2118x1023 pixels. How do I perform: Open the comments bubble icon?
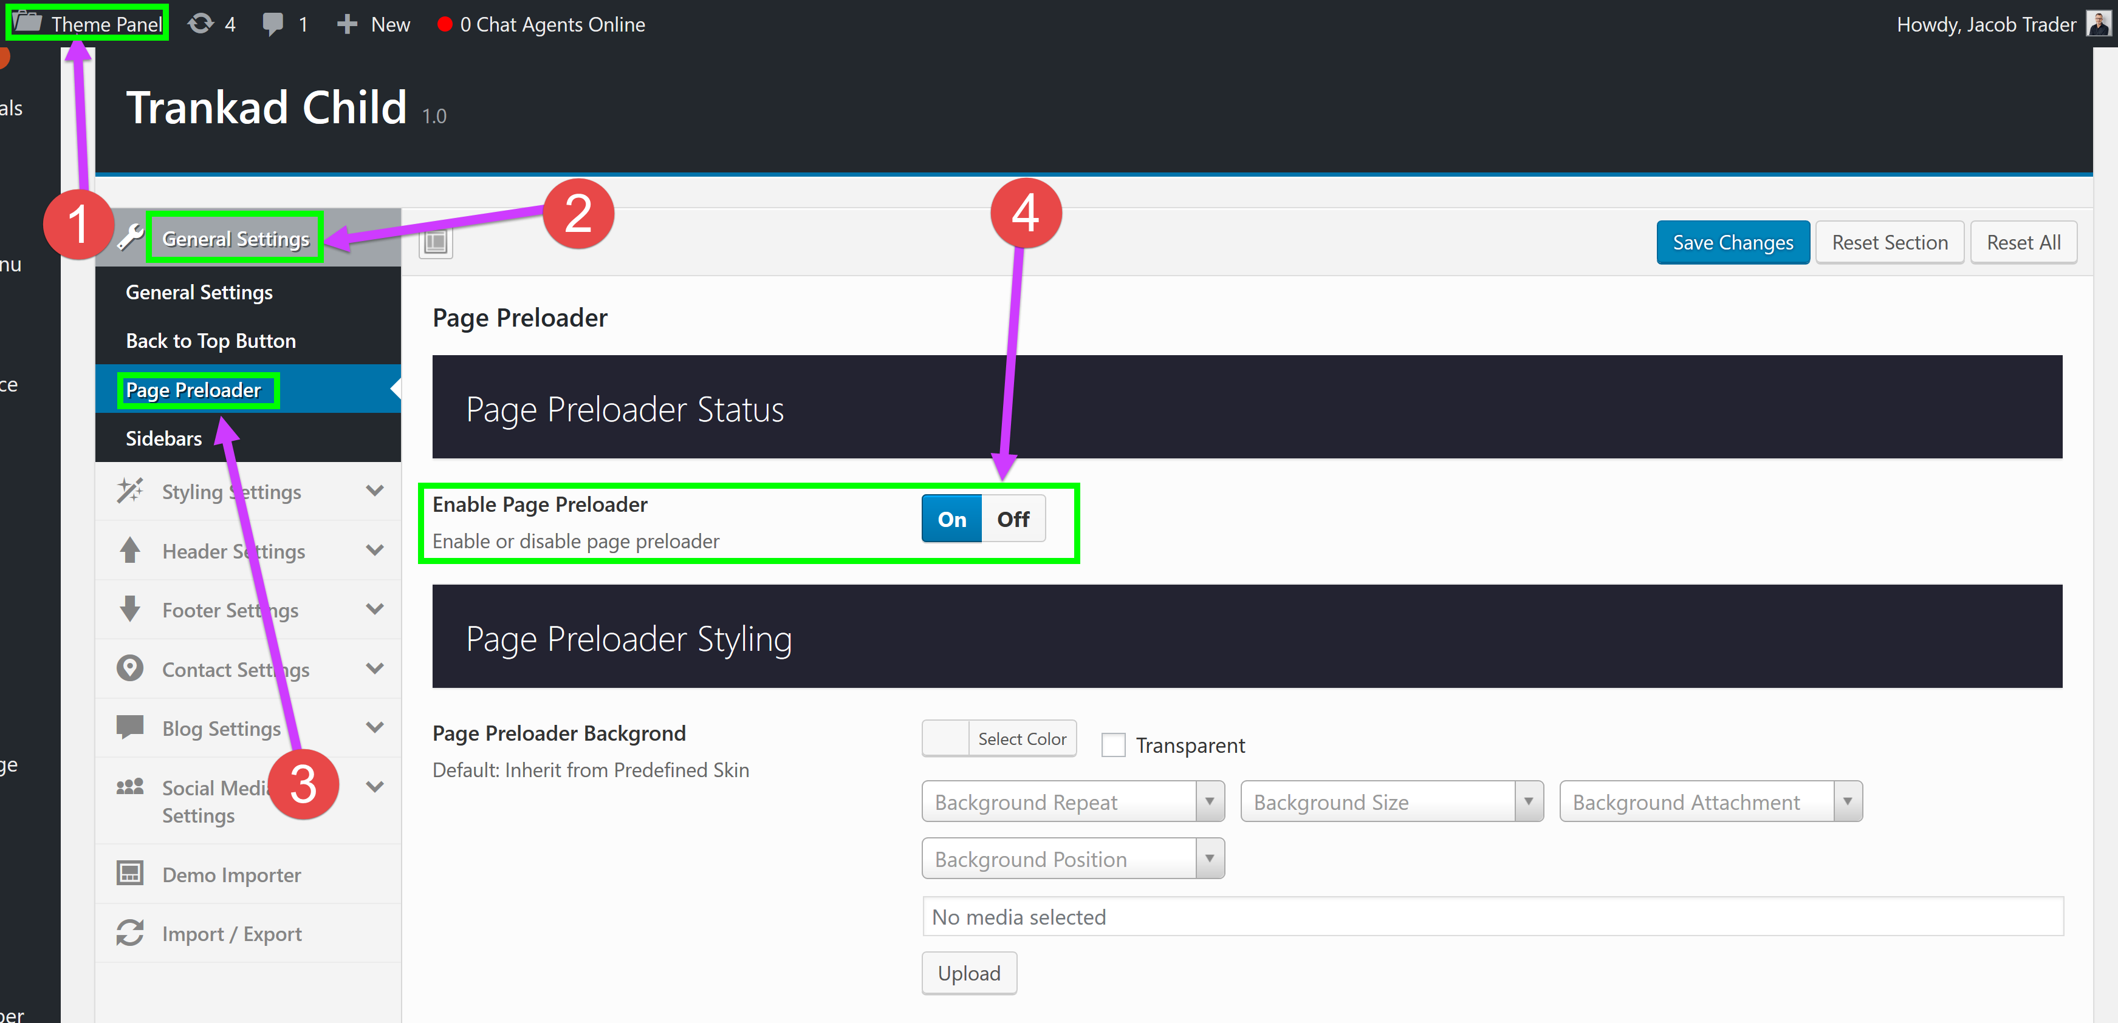click(x=273, y=24)
